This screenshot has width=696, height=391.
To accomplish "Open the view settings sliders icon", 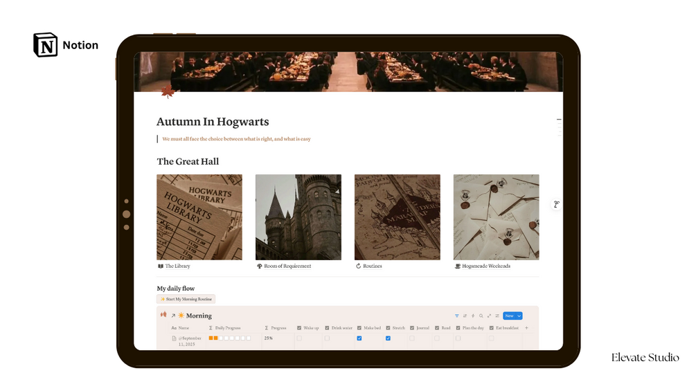I will coord(497,316).
